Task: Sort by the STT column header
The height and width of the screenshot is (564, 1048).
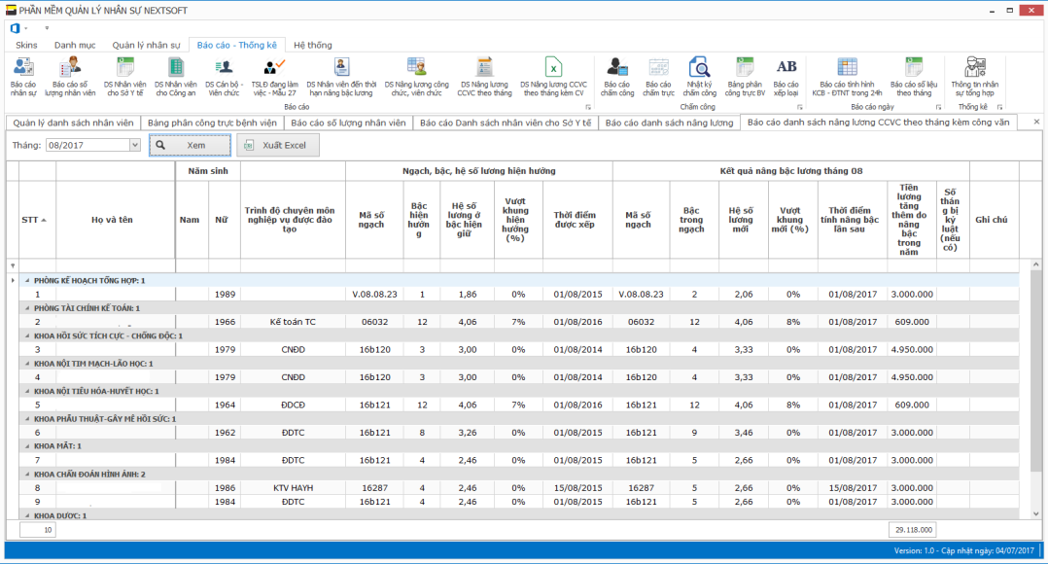Action: 33,220
